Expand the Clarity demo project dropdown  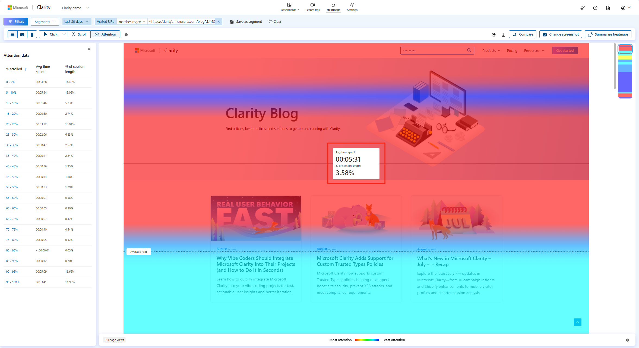click(x=76, y=8)
